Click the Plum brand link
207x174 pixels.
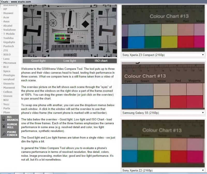7,112
